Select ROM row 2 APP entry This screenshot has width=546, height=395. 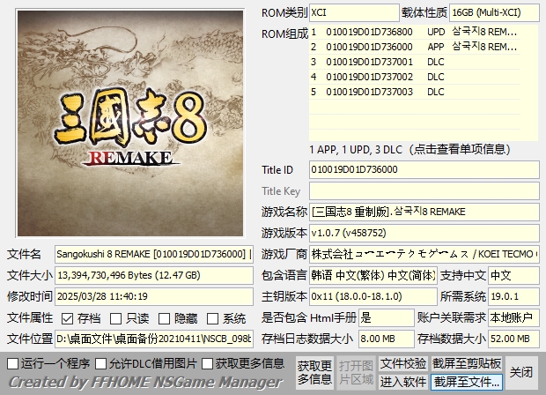pos(370,47)
